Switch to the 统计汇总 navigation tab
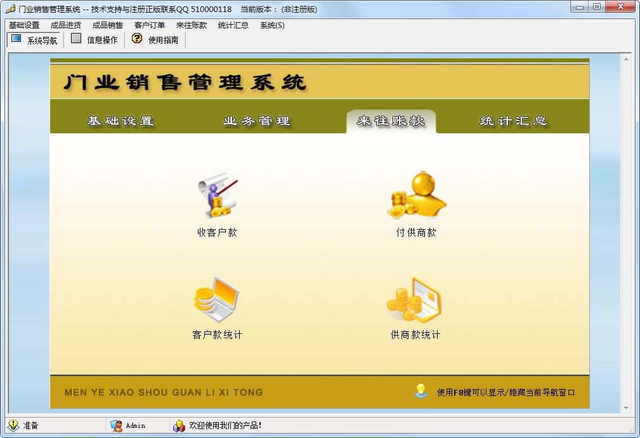The width and height of the screenshot is (640, 438). pyautogui.click(x=513, y=121)
